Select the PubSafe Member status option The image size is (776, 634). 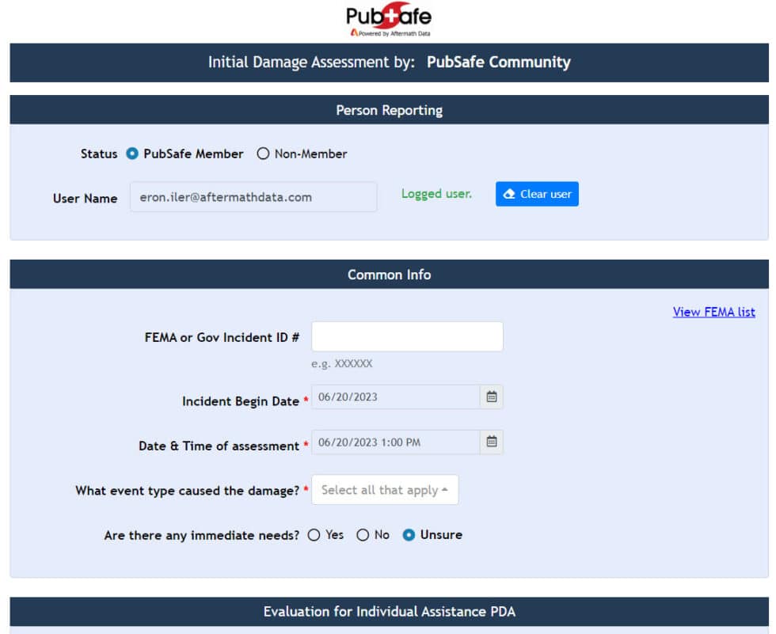[133, 154]
